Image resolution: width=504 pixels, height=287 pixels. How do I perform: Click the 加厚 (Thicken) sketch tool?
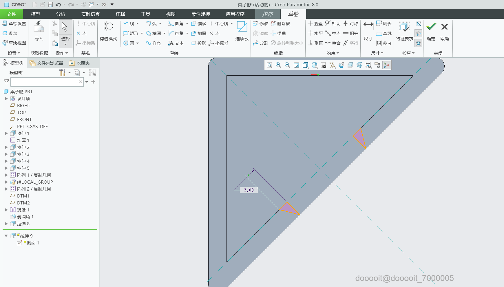pos(199,33)
